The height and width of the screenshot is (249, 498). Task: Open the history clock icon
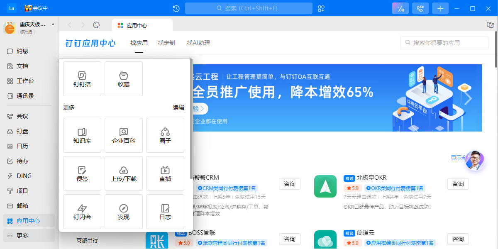[x=176, y=8]
